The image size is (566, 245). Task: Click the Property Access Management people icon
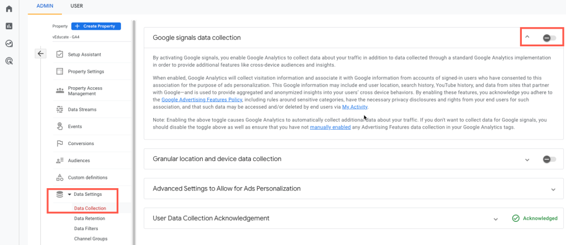click(x=60, y=91)
